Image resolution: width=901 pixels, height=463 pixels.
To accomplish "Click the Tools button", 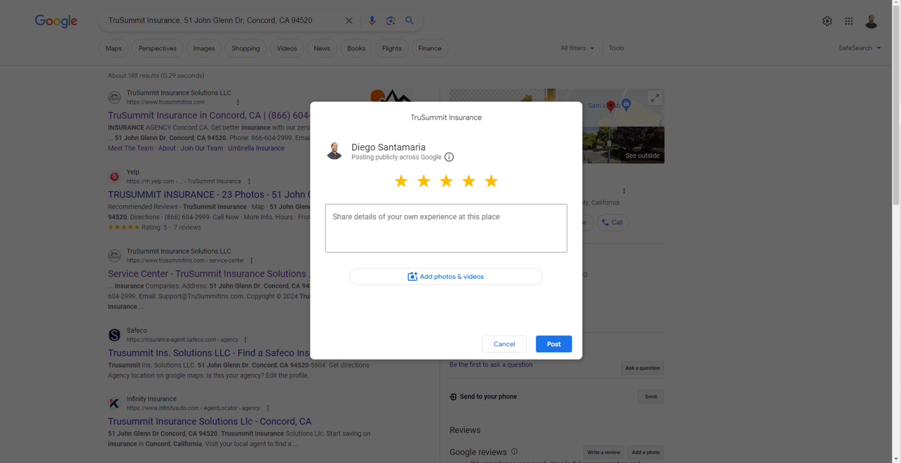I will pyautogui.click(x=617, y=48).
